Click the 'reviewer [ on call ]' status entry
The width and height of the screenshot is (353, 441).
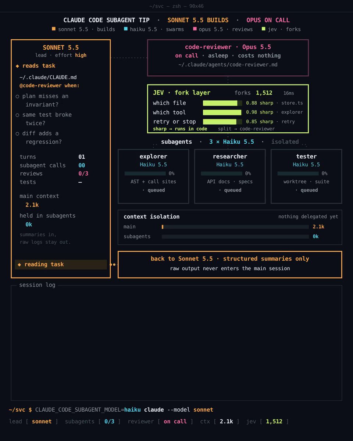coord(160,422)
